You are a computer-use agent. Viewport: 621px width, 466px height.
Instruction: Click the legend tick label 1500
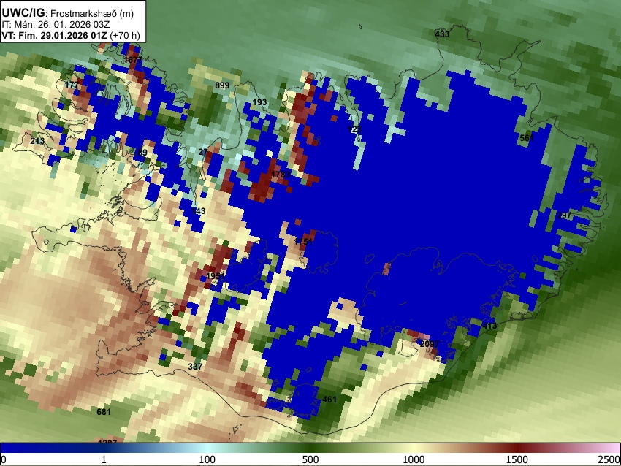point(517,459)
